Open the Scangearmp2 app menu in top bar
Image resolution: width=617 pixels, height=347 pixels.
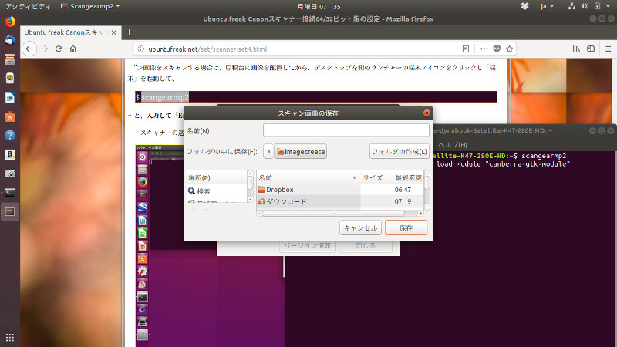[x=90, y=6]
